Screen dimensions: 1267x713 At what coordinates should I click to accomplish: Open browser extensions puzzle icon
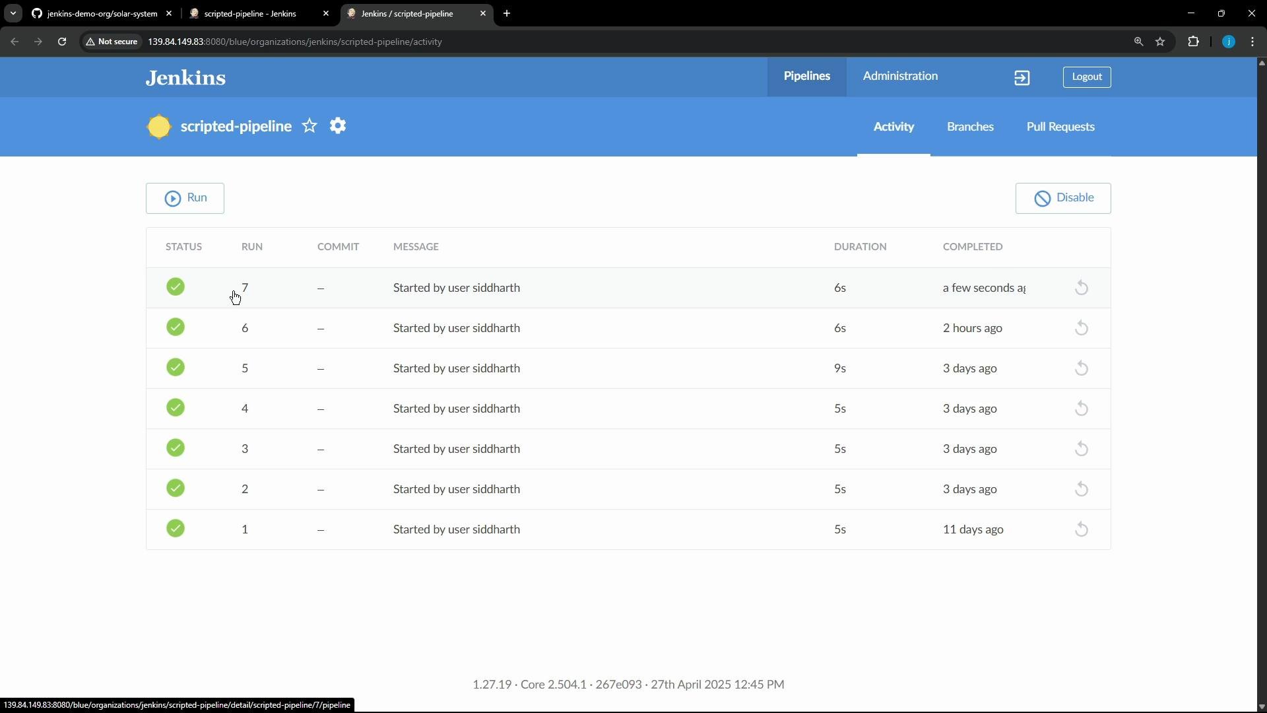[1194, 42]
